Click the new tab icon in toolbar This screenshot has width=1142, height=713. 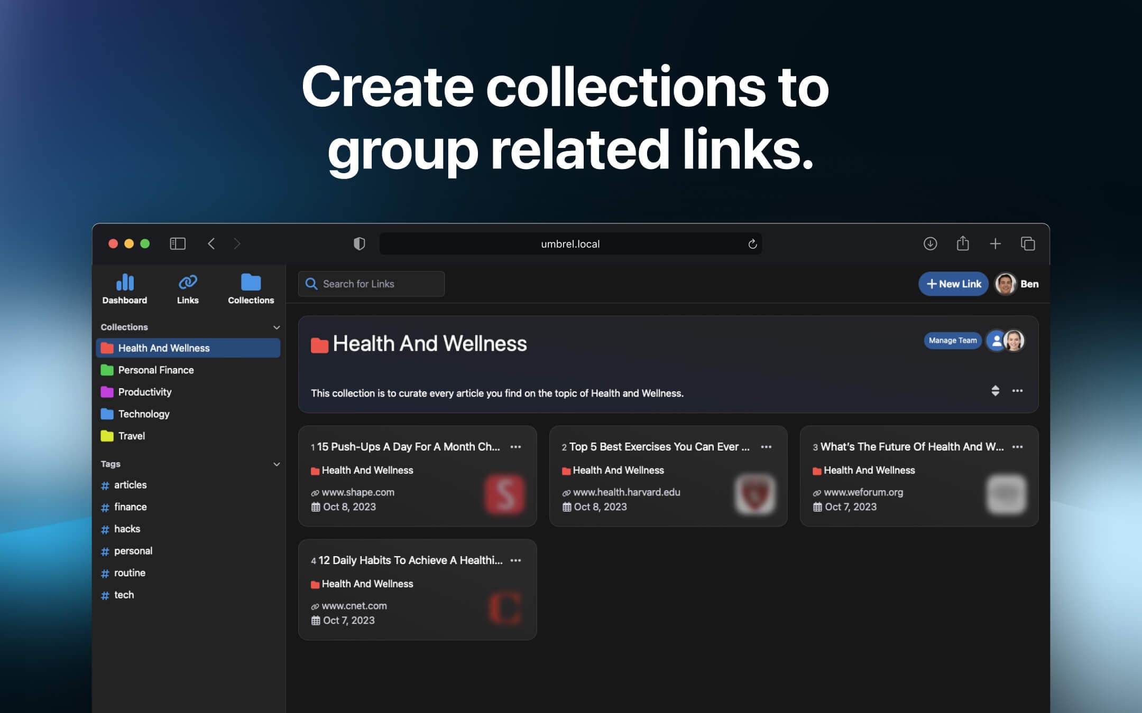995,243
